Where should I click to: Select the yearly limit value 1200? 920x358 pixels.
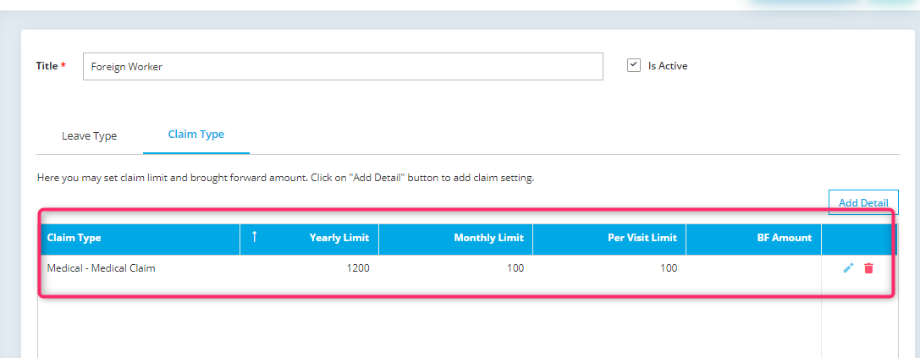pos(358,269)
